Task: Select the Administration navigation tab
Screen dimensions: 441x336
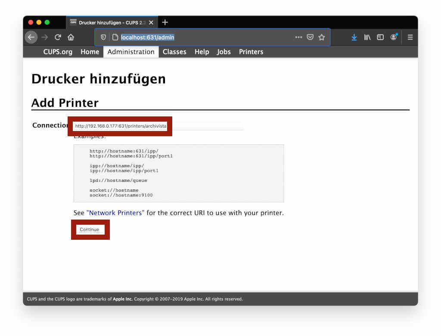Action: [x=131, y=52]
